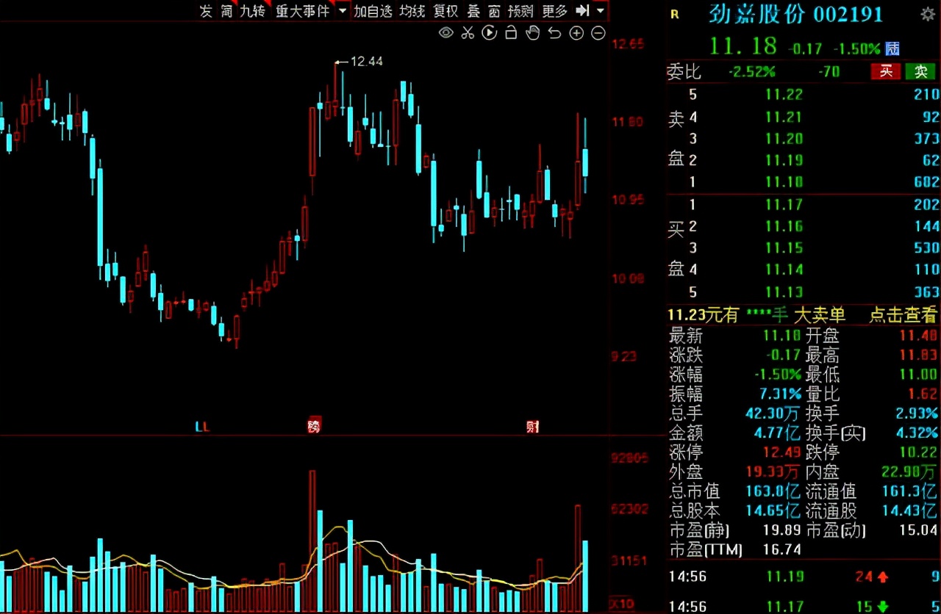941x614 pixels.
Task: Zoom in with the plus icon
Action: (576, 33)
